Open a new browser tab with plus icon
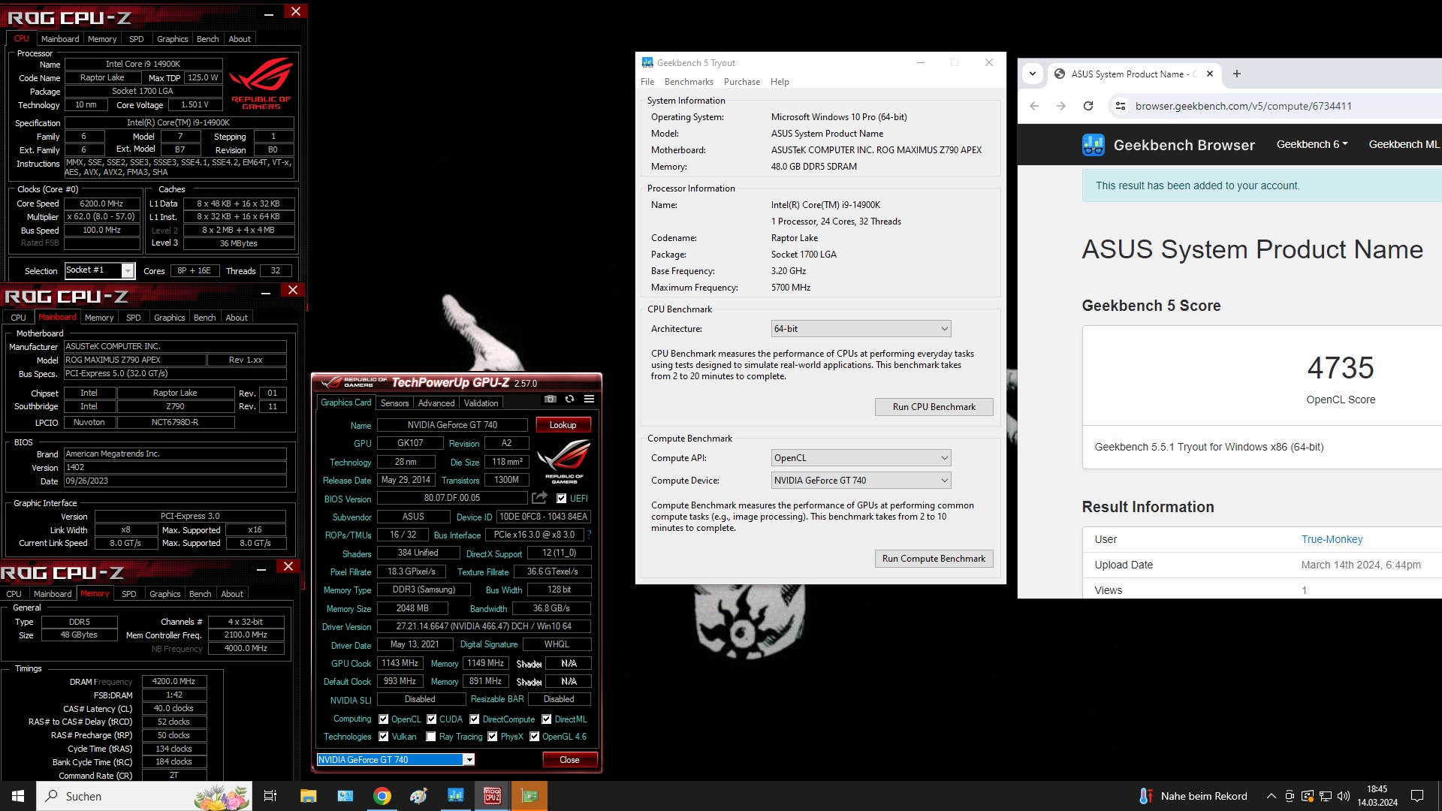1442x811 pixels. (x=1237, y=74)
